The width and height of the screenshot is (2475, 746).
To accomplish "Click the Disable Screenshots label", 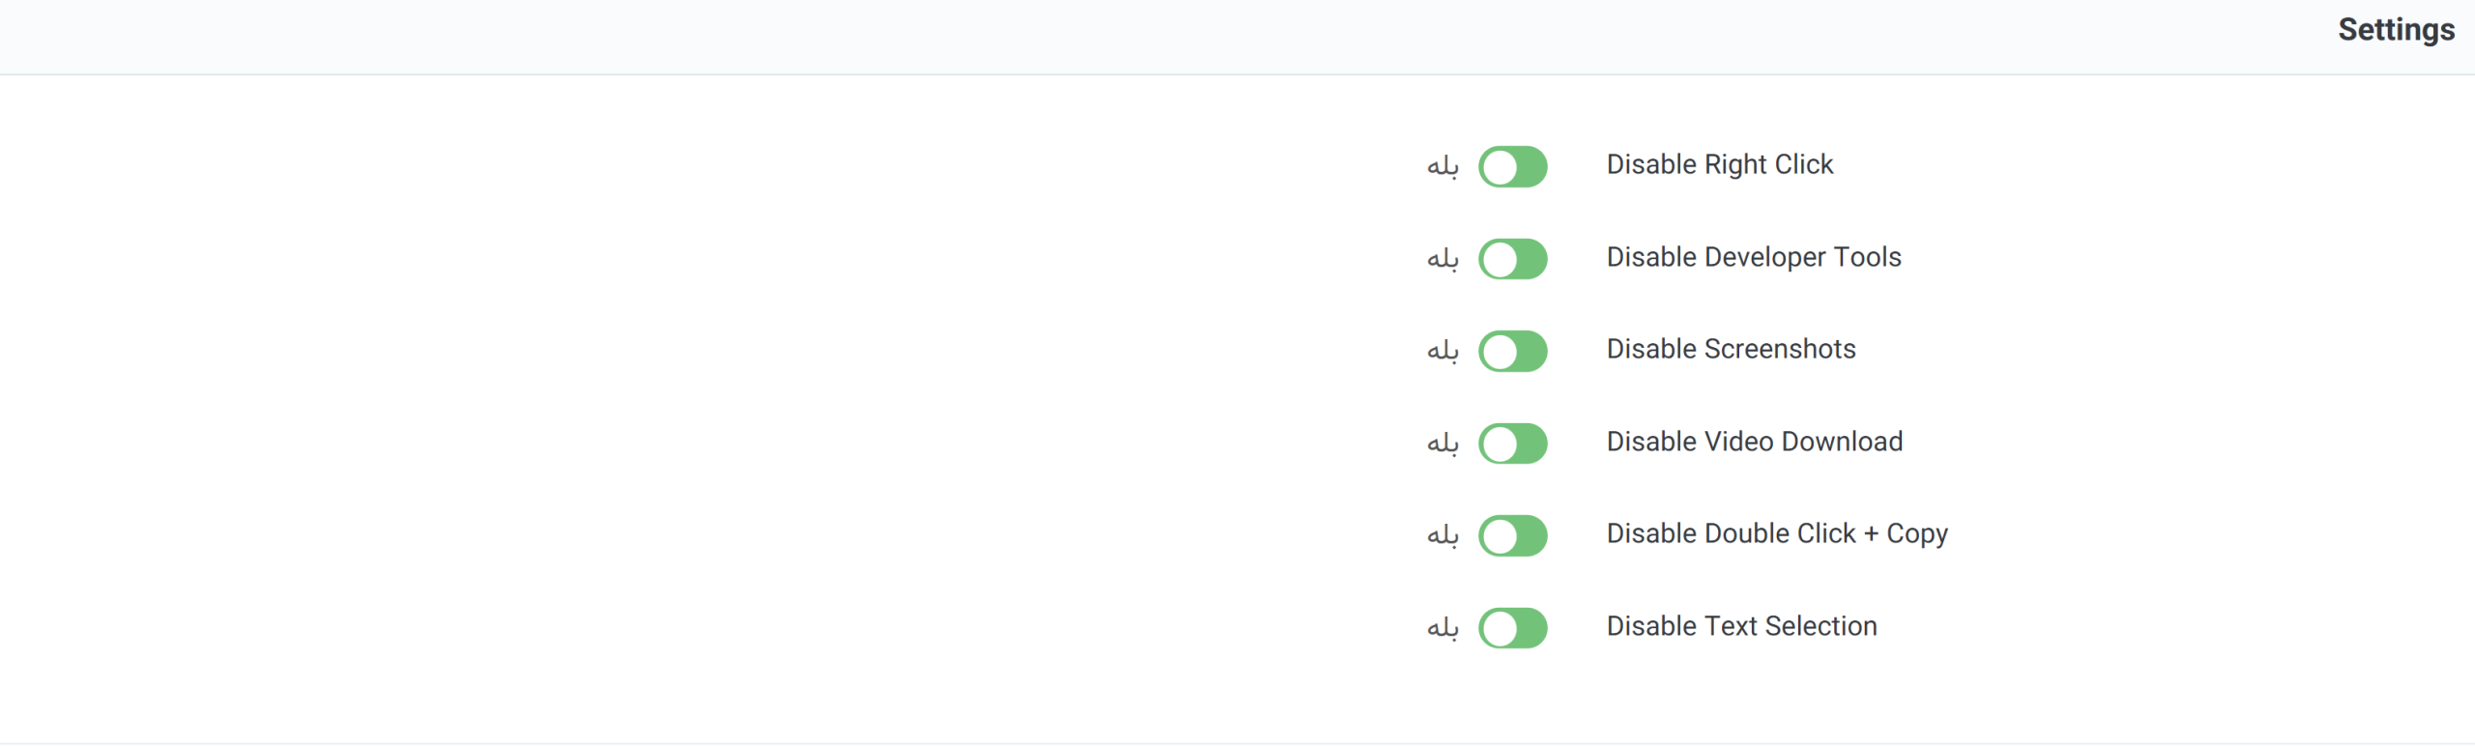I will click(1731, 349).
